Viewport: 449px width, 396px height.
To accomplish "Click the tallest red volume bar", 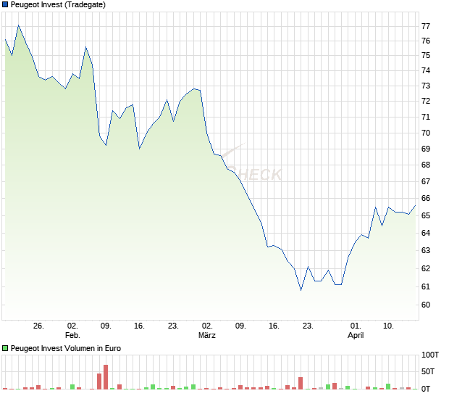I will (x=106, y=377).
